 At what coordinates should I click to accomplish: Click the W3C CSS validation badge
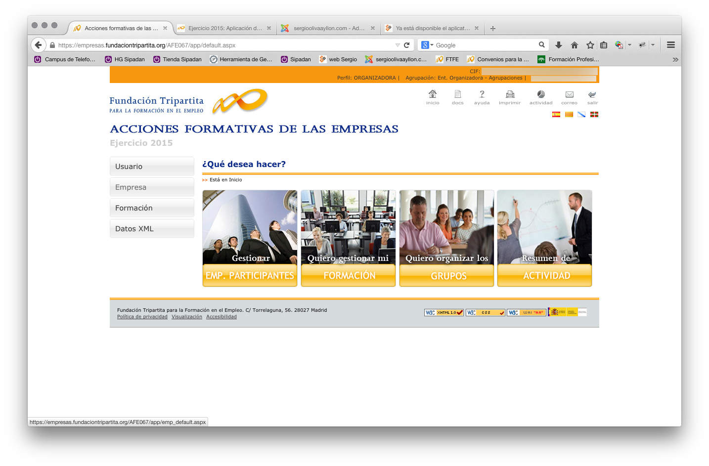486,312
